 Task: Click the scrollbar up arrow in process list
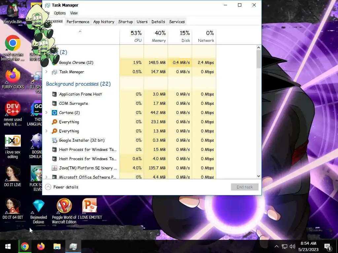(259, 47)
